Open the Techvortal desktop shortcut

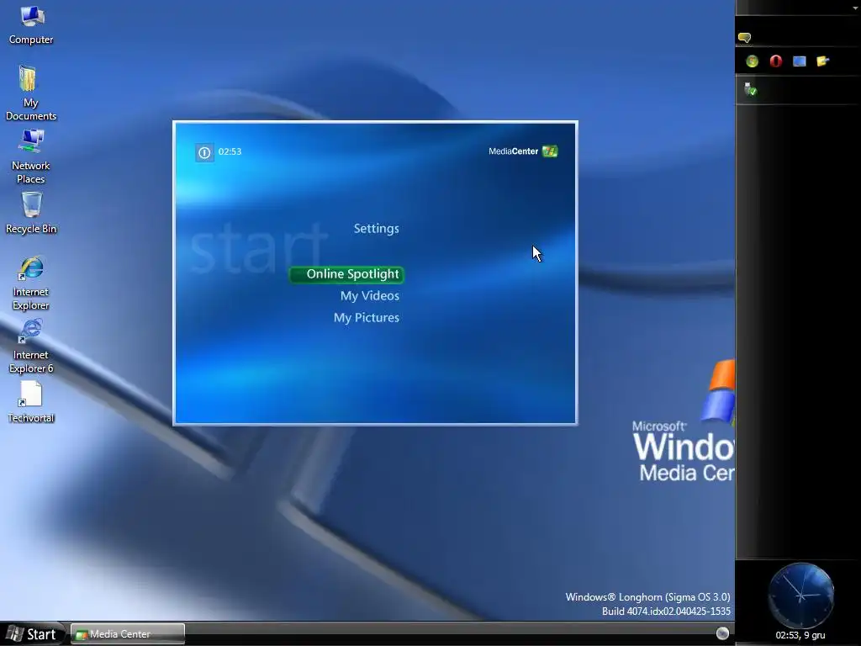31,402
